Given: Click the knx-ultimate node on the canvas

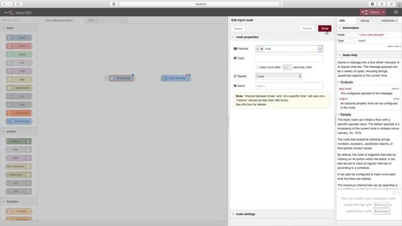Looking at the screenshot, I should click(x=176, y=78).
